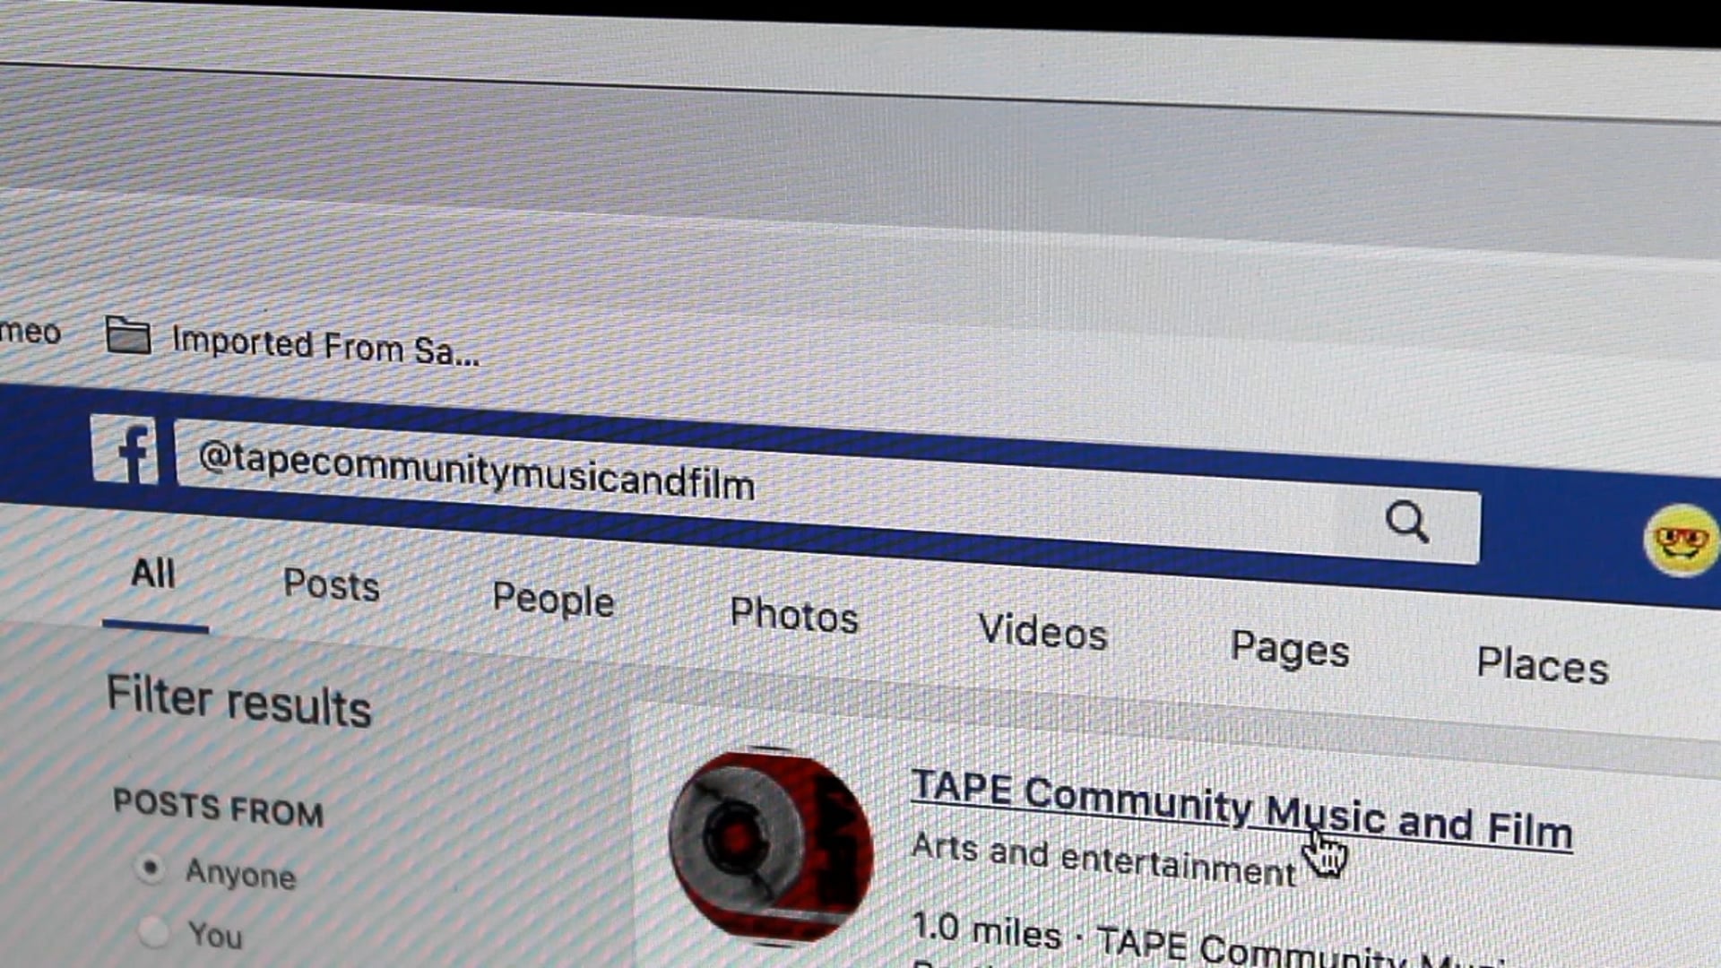The image size is (1721, 968).
Task: Switch to the Places tab
Action: tap(1543, 666)
